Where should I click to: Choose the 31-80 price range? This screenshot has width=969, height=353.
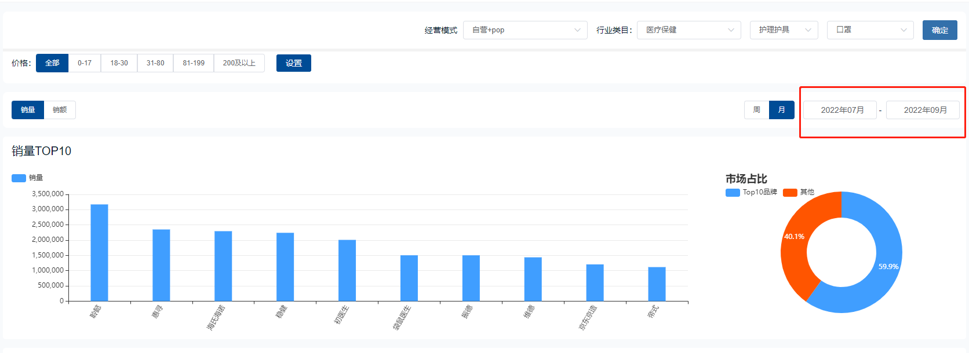(155, 63)
